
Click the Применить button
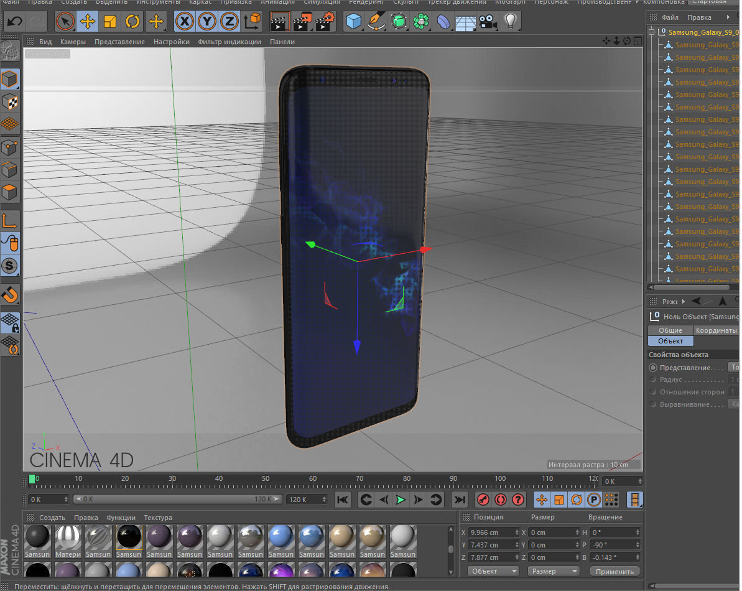click(x=614, y=572)
